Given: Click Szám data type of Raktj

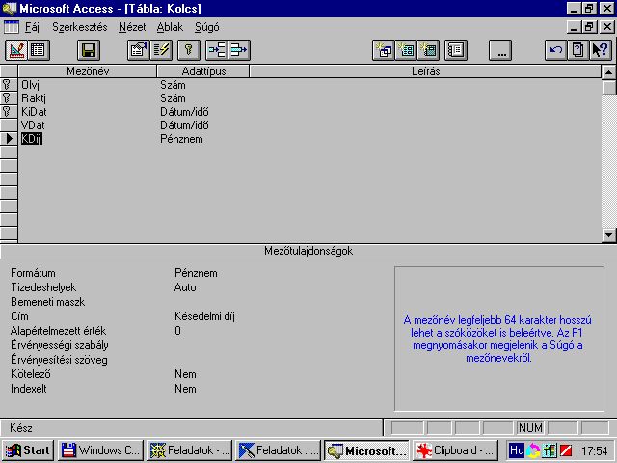Looking at the screenshot, I should pyautogui.click(x=203, y=98).
